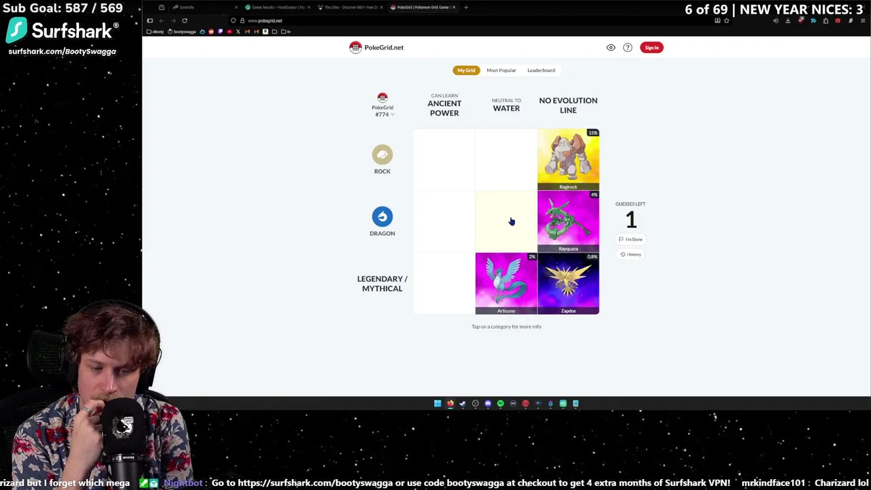Open the help question mark icon

pos(627,48)
